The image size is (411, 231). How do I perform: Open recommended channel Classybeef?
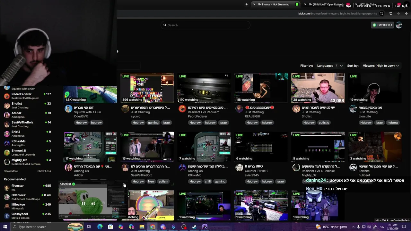(27, 216)
